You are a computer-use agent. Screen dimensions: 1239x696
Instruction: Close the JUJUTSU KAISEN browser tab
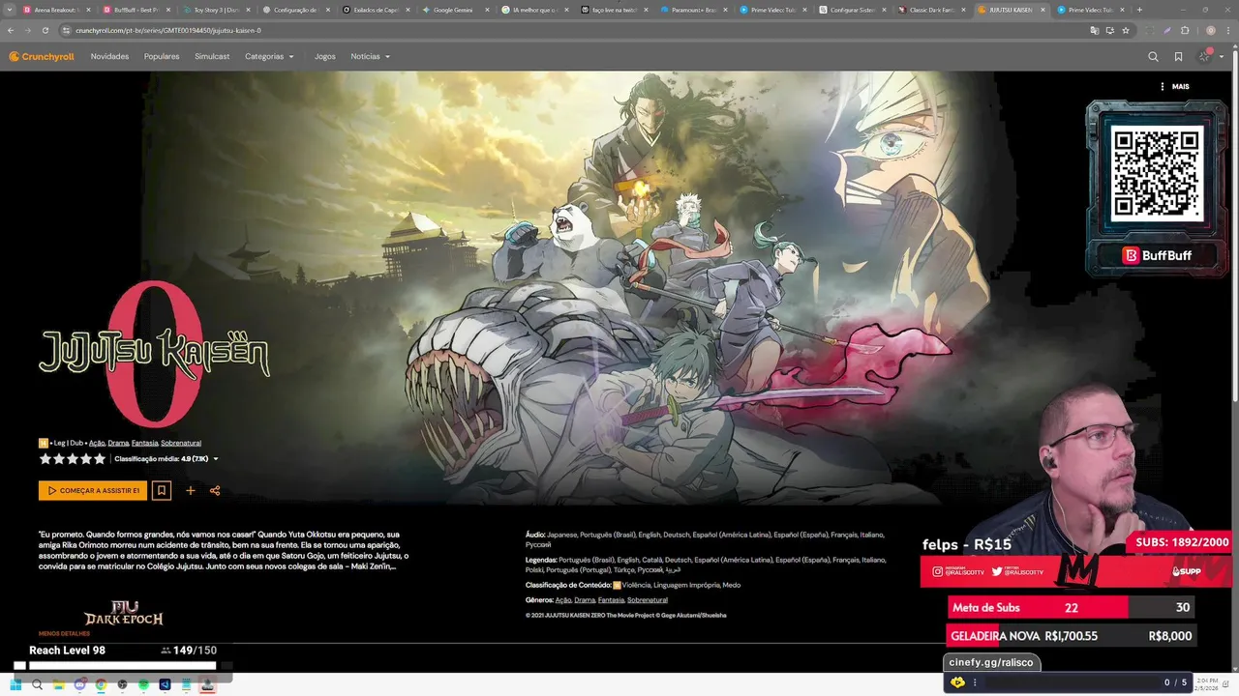(1043, 10)
